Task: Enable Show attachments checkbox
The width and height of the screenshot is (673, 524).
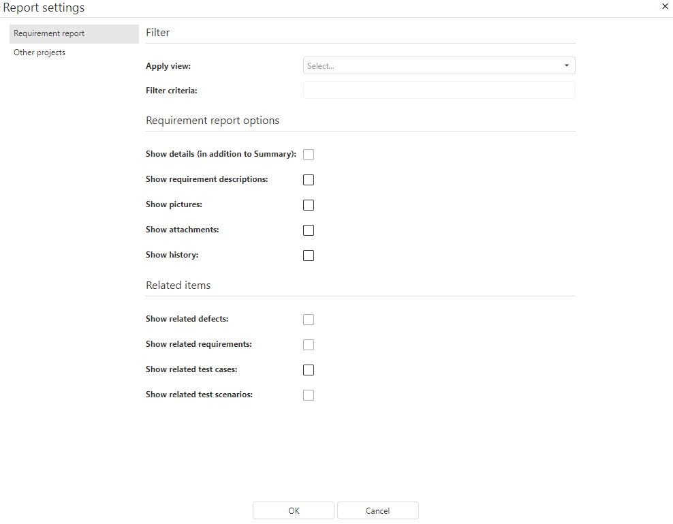Action: point(309,230)
